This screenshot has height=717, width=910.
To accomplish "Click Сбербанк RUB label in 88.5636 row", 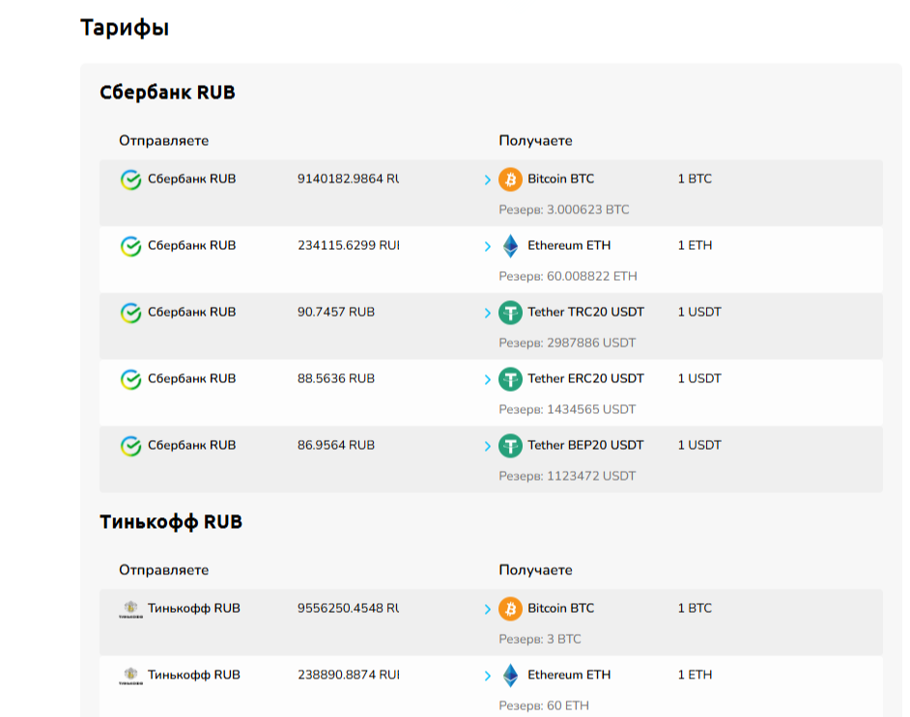I will pos(191,378).
